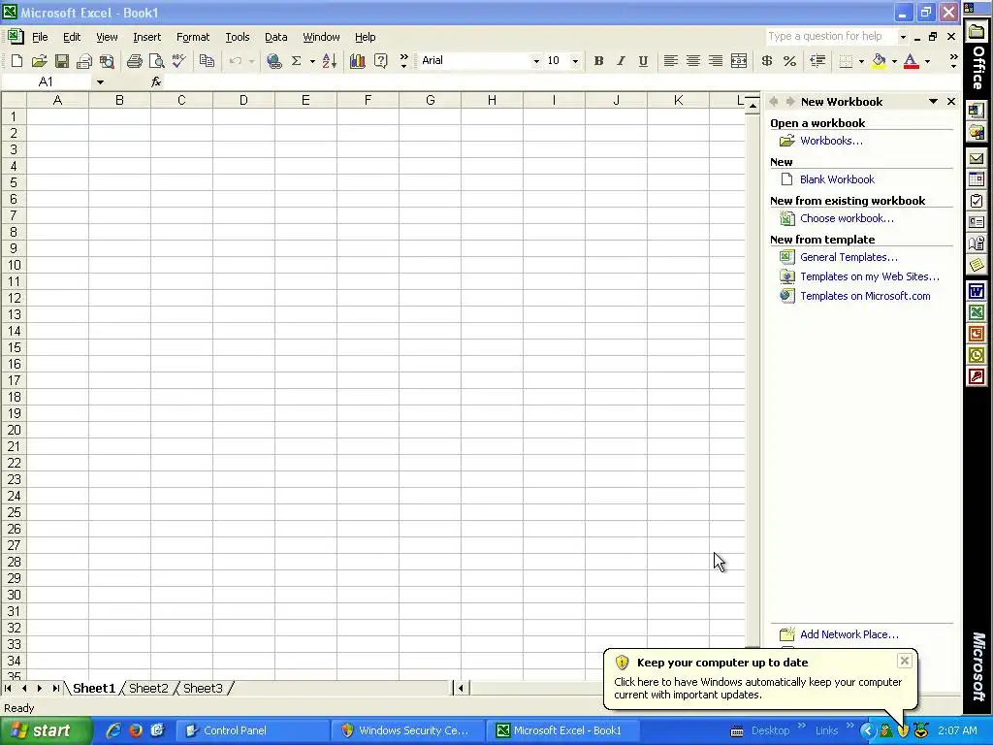
Task: Click Merge and Center icon
Action: pyautogui.click(x=738, y=61)
